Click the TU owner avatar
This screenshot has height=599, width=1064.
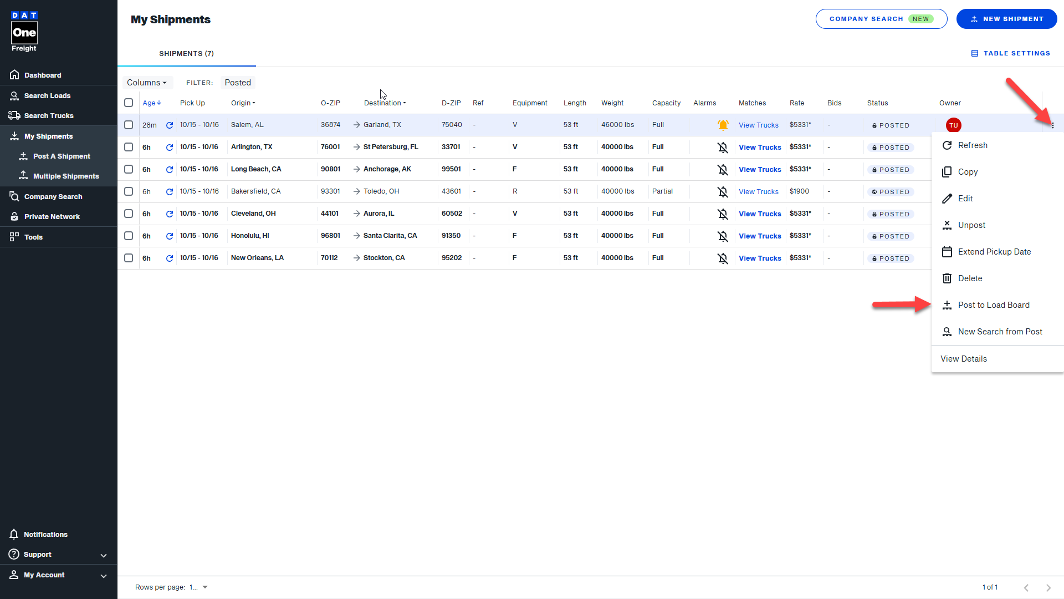pyautogui.click(x=953, y=125)
